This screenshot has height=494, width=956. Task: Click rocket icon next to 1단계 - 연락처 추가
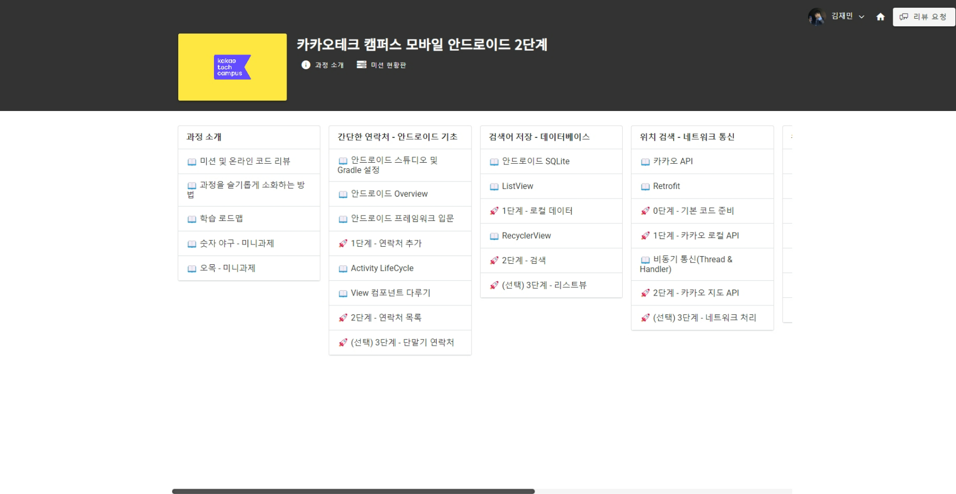coord(343,243)
